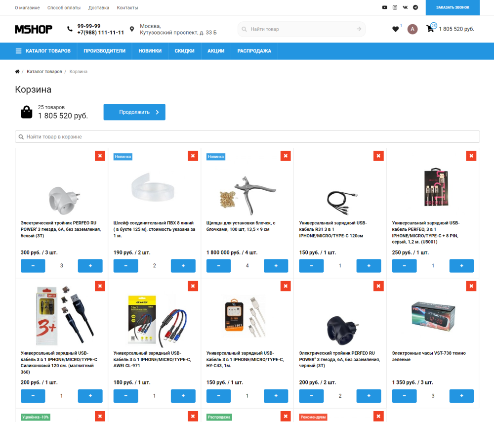Click the Новинка badge on pliers card

(216, 157)
